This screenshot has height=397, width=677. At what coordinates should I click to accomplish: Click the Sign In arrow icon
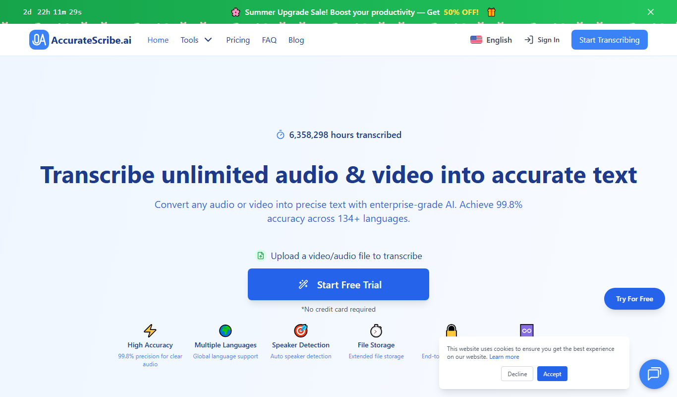(529, 40)
